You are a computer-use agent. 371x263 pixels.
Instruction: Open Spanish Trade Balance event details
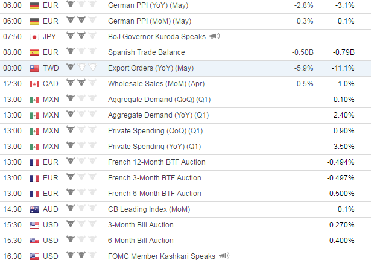pos(146,52)
